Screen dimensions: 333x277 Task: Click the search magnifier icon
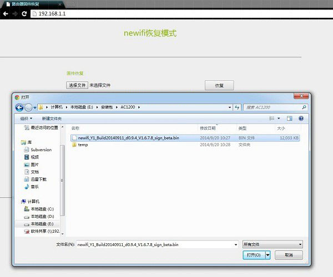304,107
